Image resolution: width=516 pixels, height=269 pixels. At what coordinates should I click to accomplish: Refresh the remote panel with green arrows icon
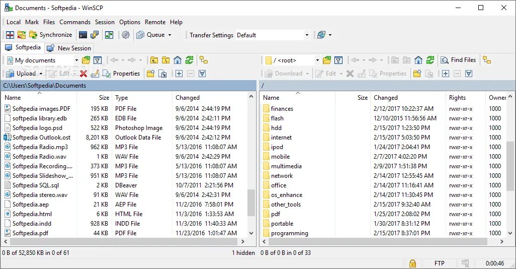(x=430, y=60)
